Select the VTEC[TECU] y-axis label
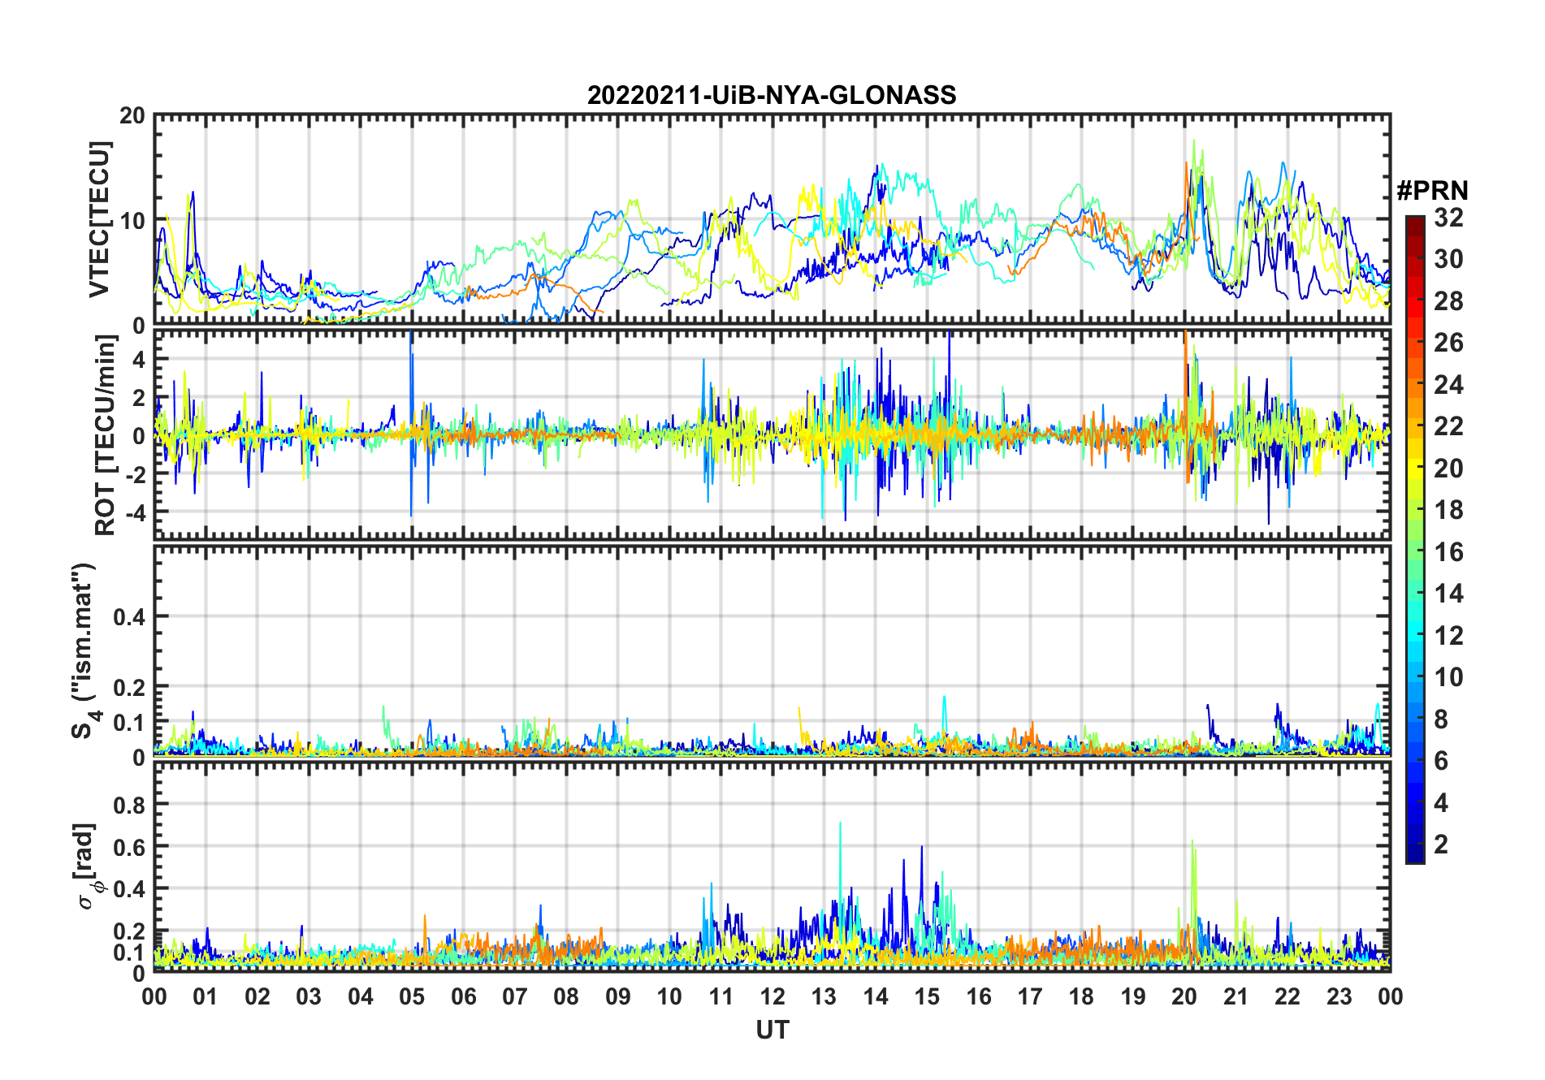Viewport: 1545px width, 1080px height. [x=99, y=219]
